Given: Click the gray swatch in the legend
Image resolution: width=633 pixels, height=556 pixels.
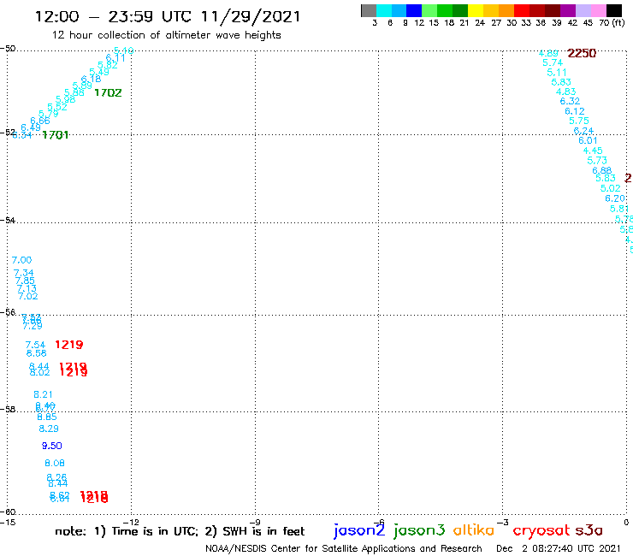Looking at the screenshot, I should [369, 10].
